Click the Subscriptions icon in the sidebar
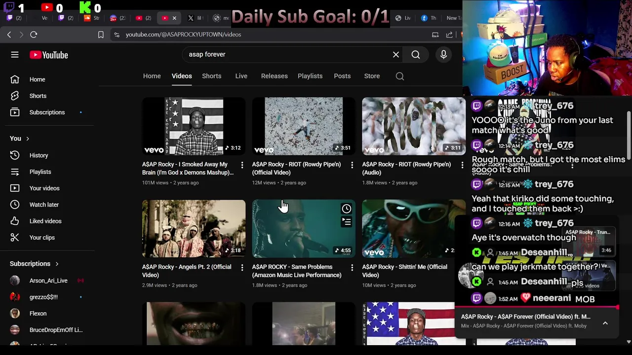632x355 pixels. (x=15, y=112)
